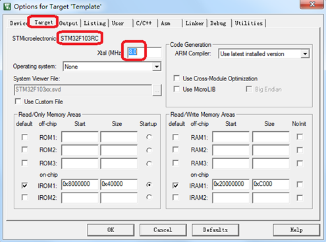Confirm settings with OK button
326x242 pixels.
tap(111, 230)
